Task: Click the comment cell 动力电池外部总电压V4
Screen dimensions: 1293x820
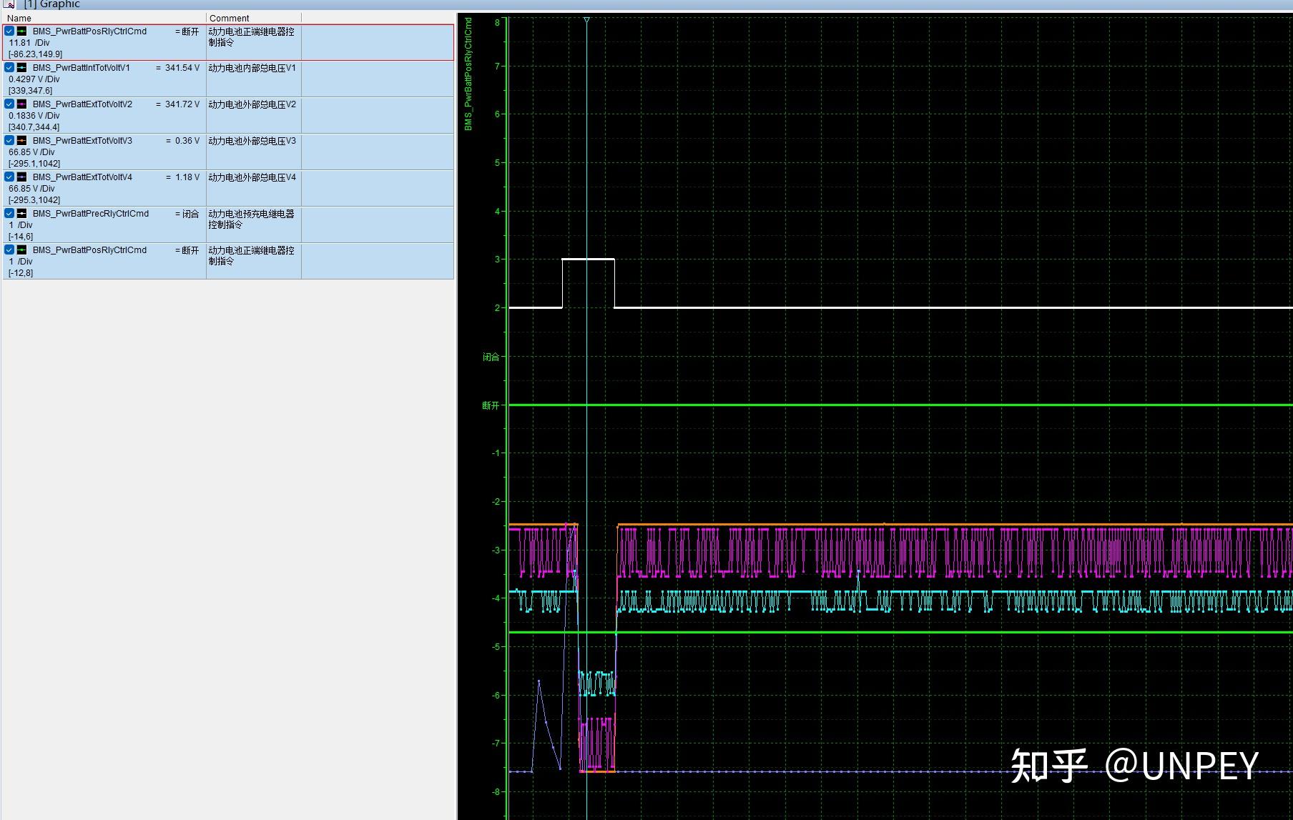Action: click(252, 177)
